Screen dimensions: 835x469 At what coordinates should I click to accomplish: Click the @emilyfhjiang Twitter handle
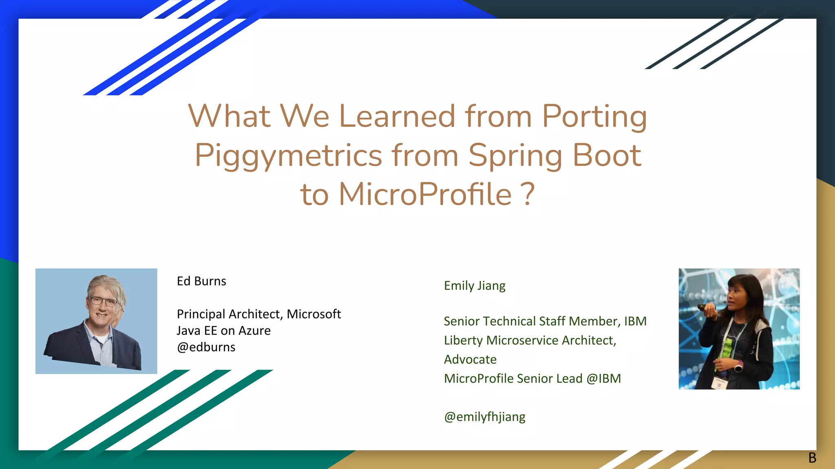pos(484,417)
